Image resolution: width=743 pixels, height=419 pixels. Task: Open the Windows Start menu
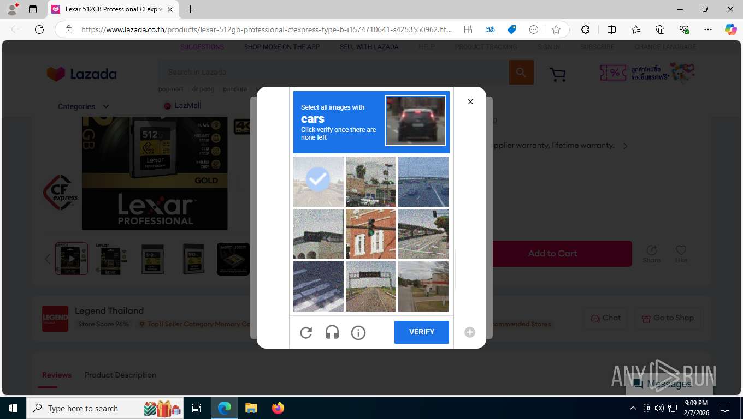(x=13, y=408)
